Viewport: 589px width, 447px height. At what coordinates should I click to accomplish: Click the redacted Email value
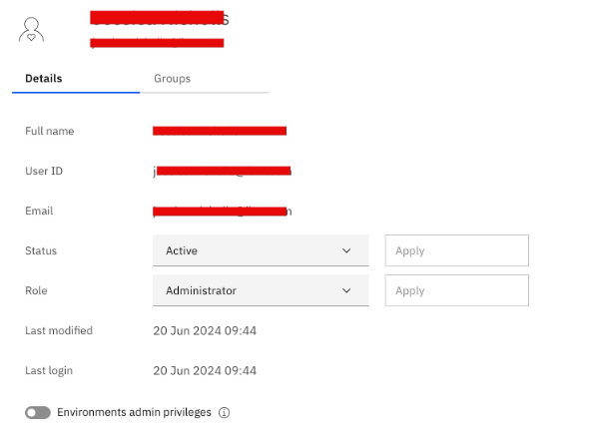pos(222,212)
